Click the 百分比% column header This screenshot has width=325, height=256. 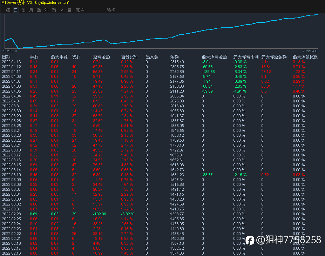[129, 57]
